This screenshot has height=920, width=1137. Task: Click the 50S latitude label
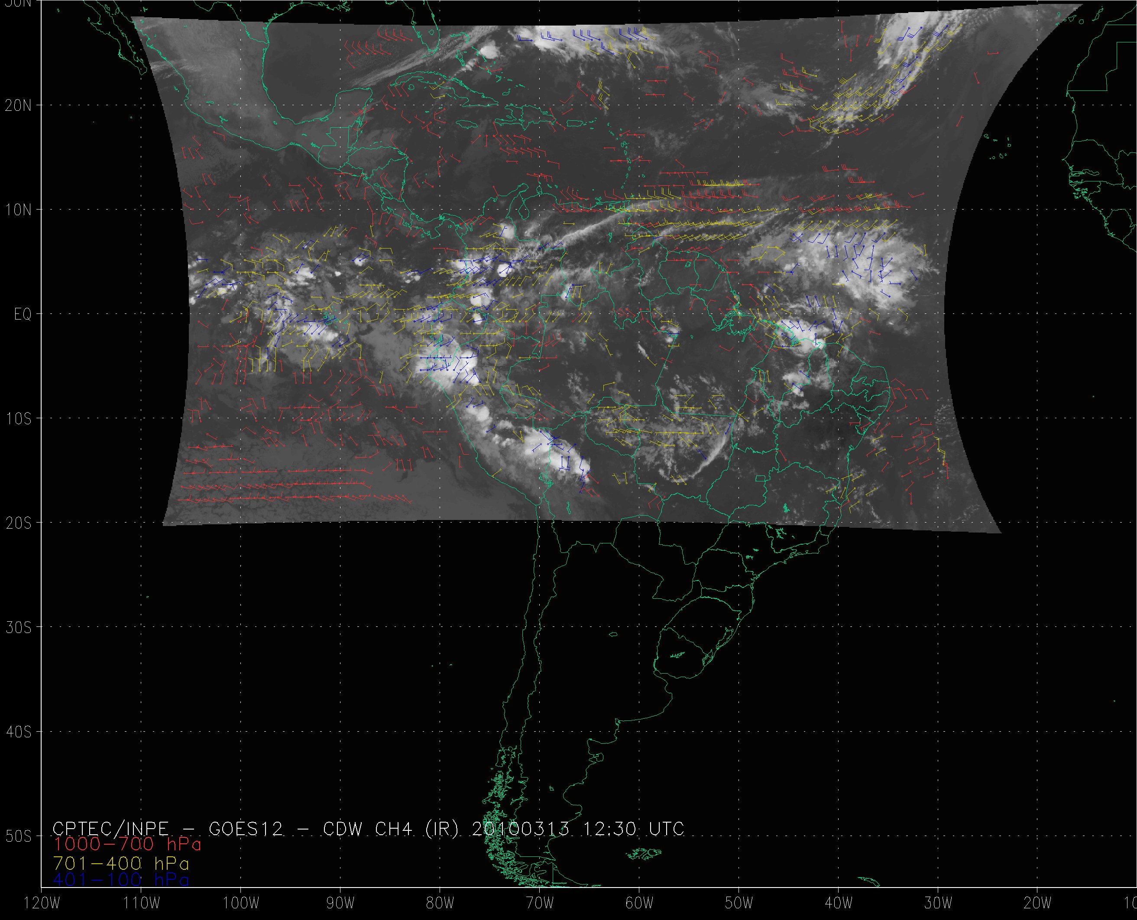[18, 836]
